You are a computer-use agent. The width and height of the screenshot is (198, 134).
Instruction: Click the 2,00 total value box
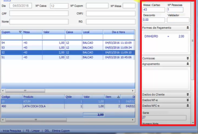93,115
